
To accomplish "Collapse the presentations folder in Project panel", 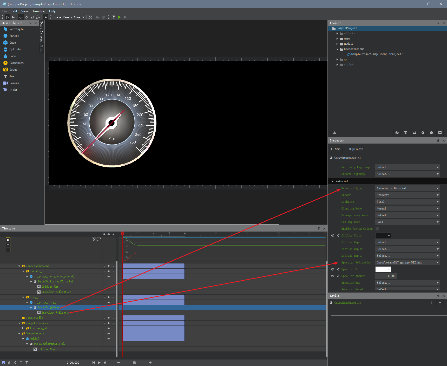I will (x=337, y=49).
